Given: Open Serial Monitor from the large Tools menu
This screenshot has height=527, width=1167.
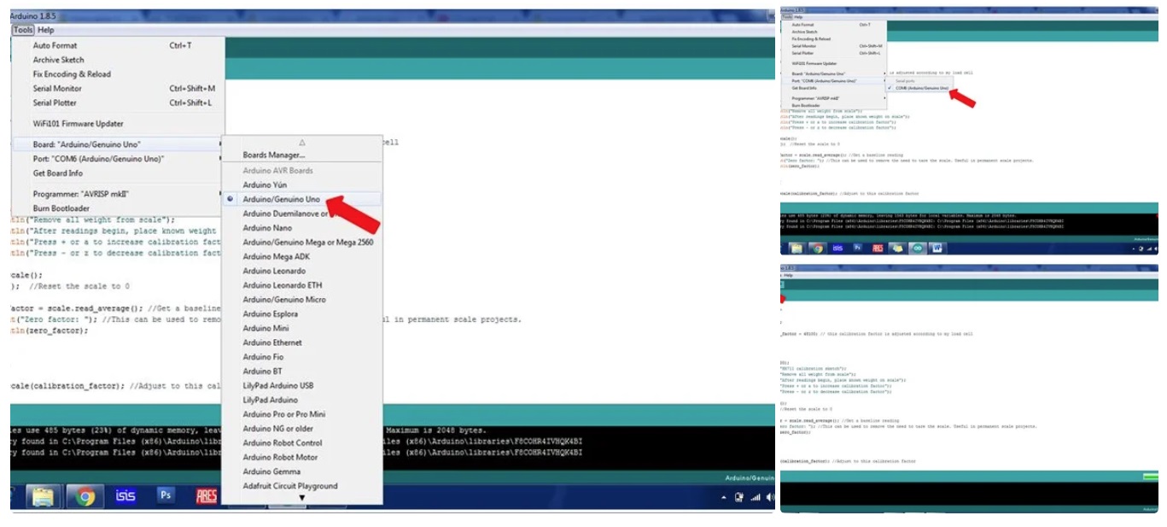Looking at the screenshot, I should pos(118,88).
